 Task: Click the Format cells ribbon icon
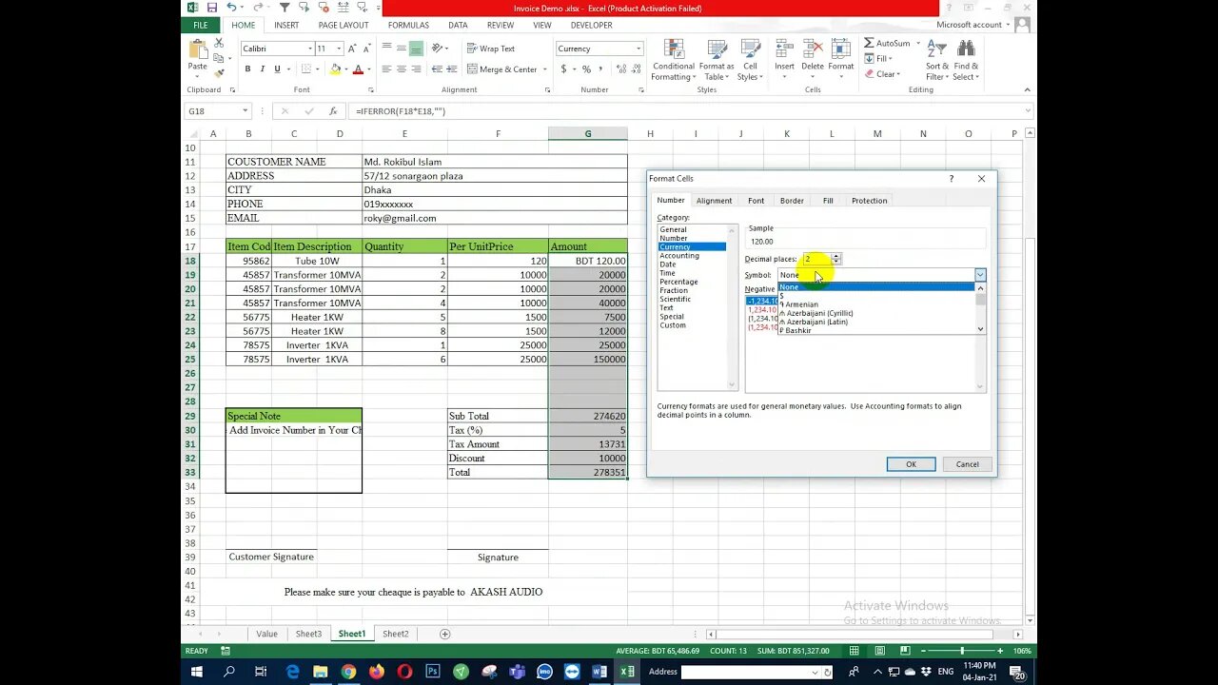[841, 49]
